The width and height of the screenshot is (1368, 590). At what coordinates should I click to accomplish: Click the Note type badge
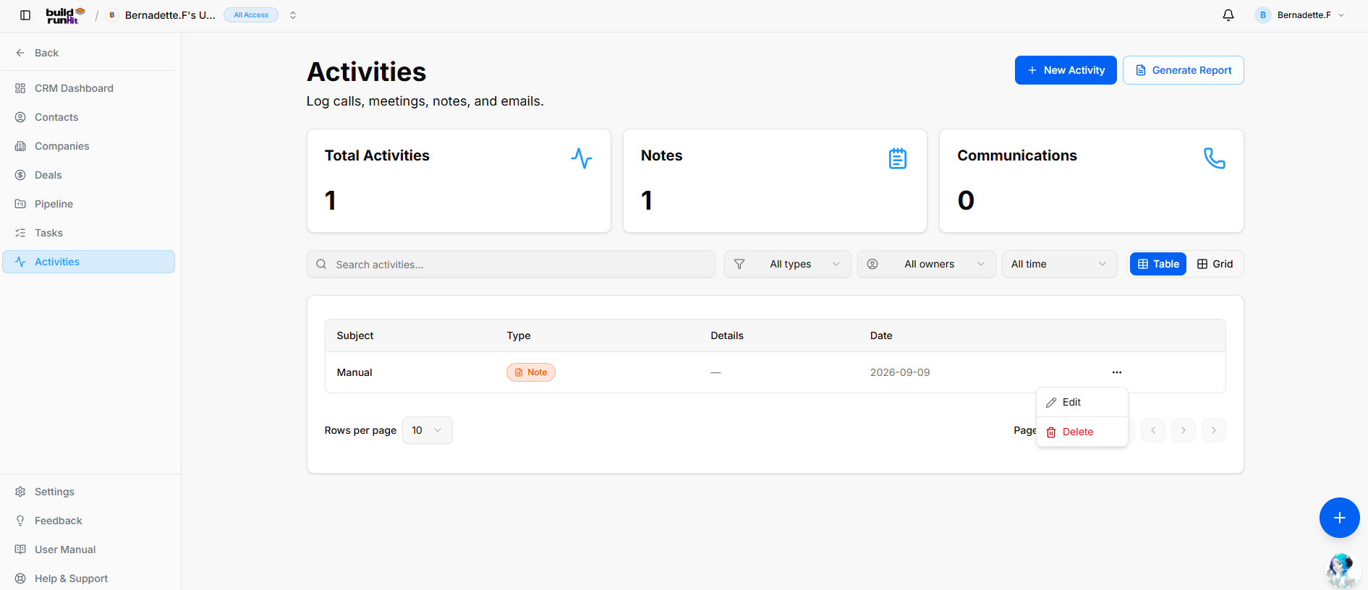pos(531,372)
